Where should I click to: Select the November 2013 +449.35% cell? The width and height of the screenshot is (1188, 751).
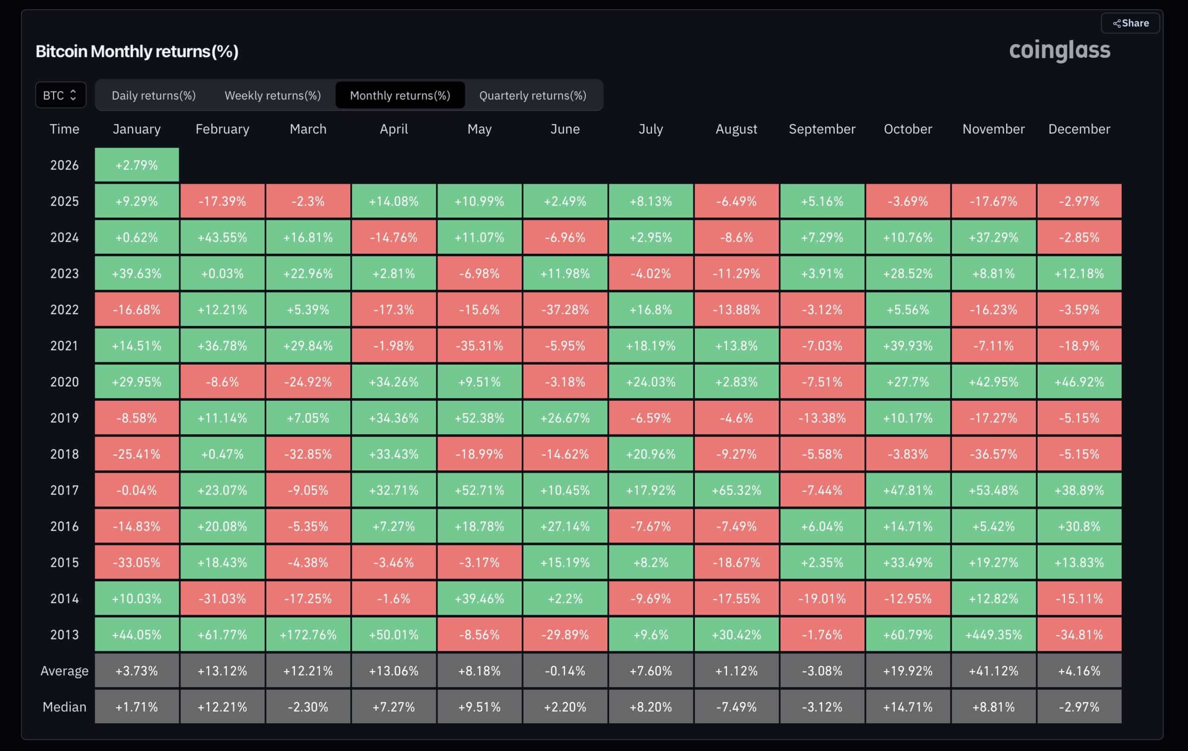(x=993, y=635)
